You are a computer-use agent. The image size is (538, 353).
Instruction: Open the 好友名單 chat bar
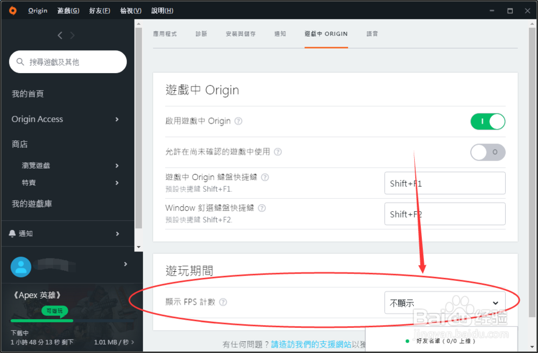442,340
